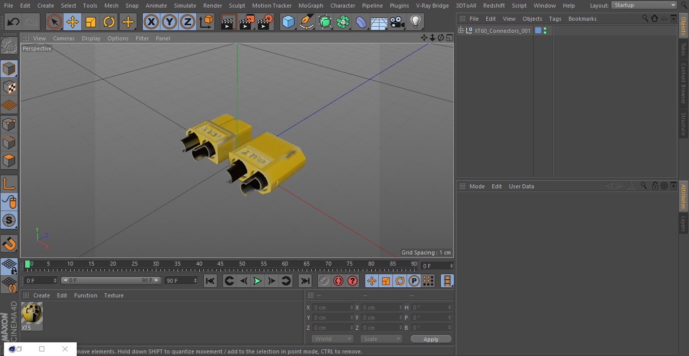
Task: Open Object Manager Bookmarks menu
Action: pos(582,19)
